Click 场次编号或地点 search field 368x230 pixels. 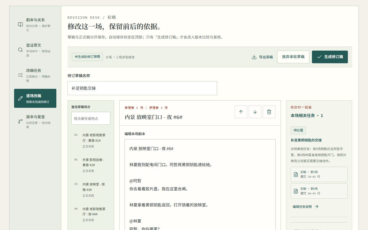click(91, 118)
